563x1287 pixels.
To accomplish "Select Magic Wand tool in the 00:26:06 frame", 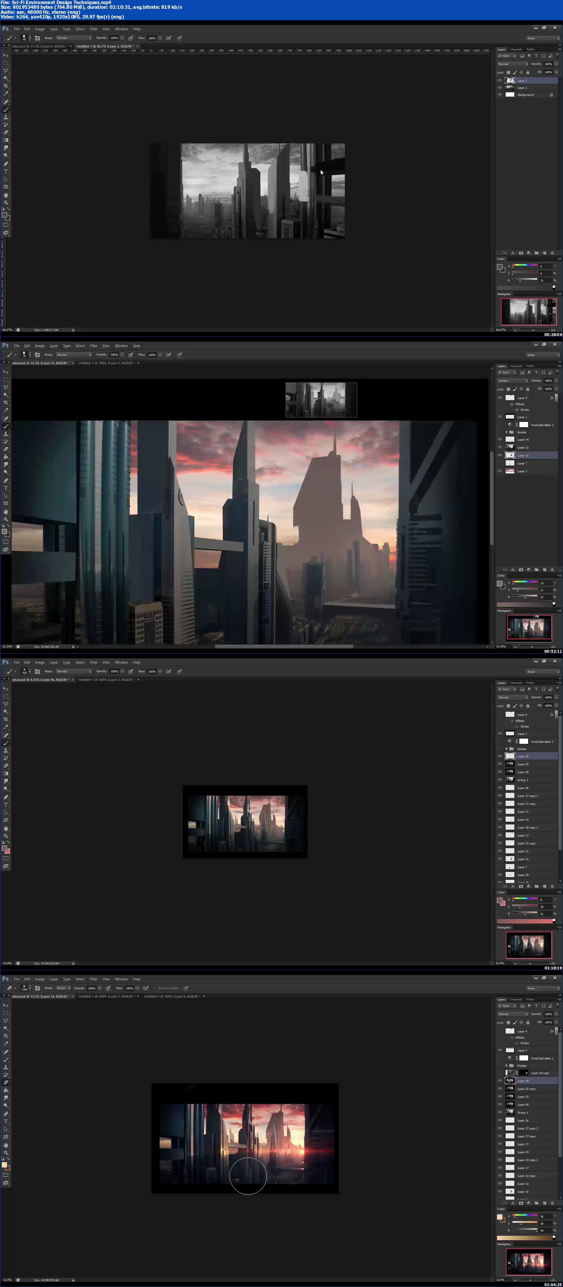I will [6, 79].
